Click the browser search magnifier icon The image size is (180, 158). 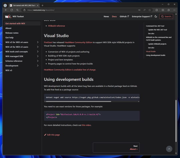[17, 10]
